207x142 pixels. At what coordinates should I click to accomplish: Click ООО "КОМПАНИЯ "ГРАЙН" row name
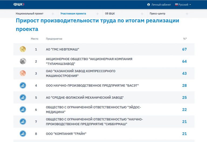[66, 134]
